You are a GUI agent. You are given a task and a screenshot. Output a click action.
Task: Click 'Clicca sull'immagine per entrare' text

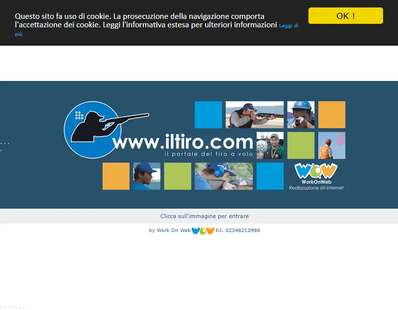click(x=204, y=216)
